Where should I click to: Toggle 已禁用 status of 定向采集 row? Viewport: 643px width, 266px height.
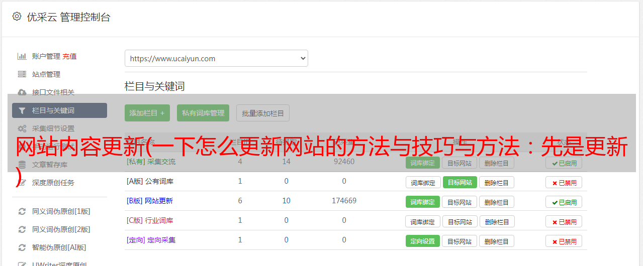(564, 241)
